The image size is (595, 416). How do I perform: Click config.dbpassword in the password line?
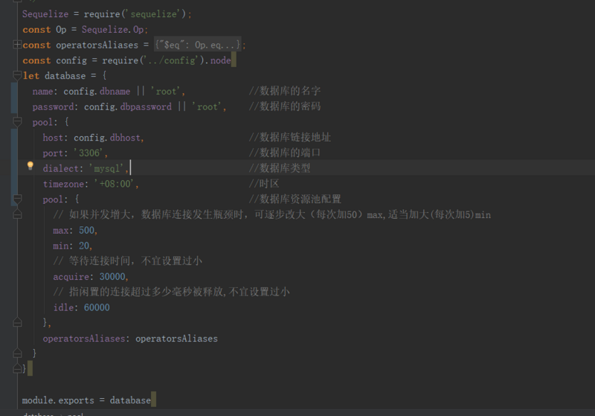[x=128, y=107]
